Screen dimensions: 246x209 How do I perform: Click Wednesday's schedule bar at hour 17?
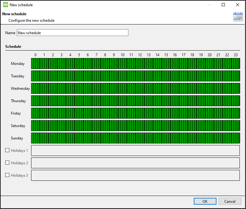[184, 88]
